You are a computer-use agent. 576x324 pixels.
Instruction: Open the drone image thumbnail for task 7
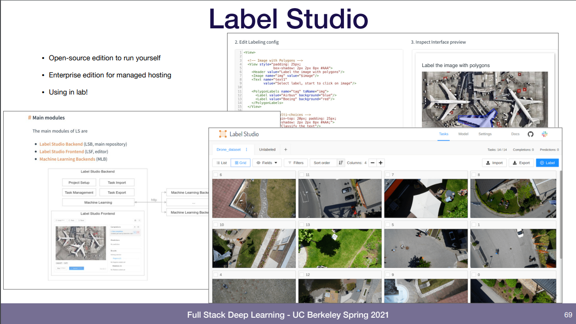pos(426,198)
